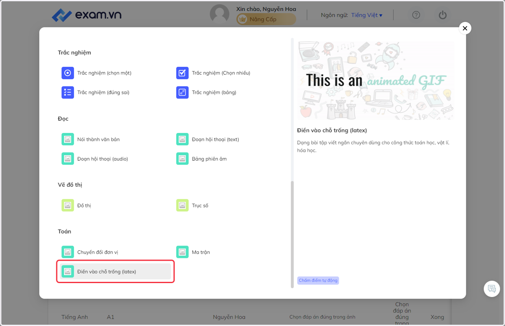This screenshot has height=326, width=505.
Task: Select the single-choice Trắc nghiệm (chọn một) icon
Action: 68,73
